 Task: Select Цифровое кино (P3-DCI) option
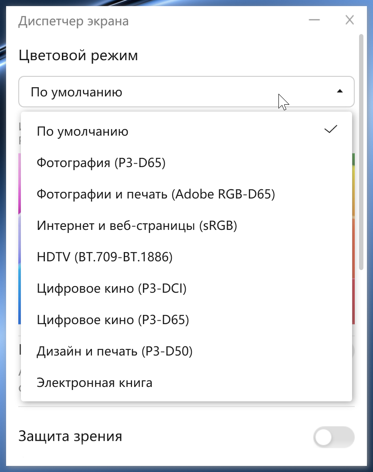(x=112, y=288)
